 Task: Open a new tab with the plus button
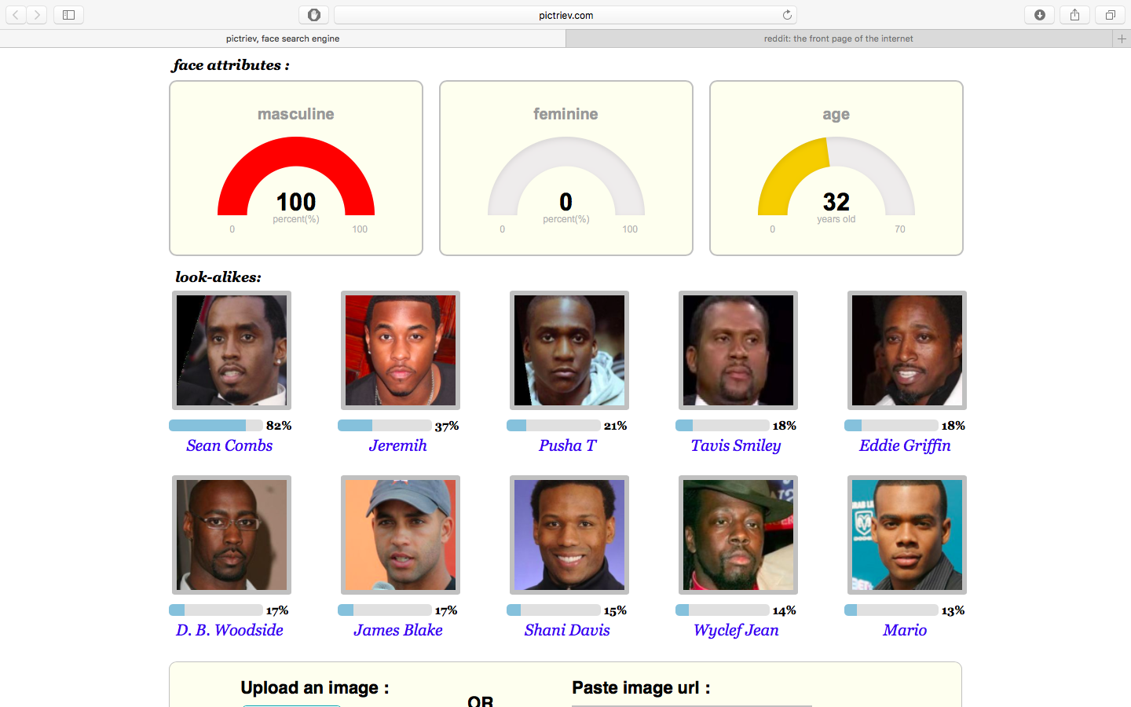pos(1122,38)
